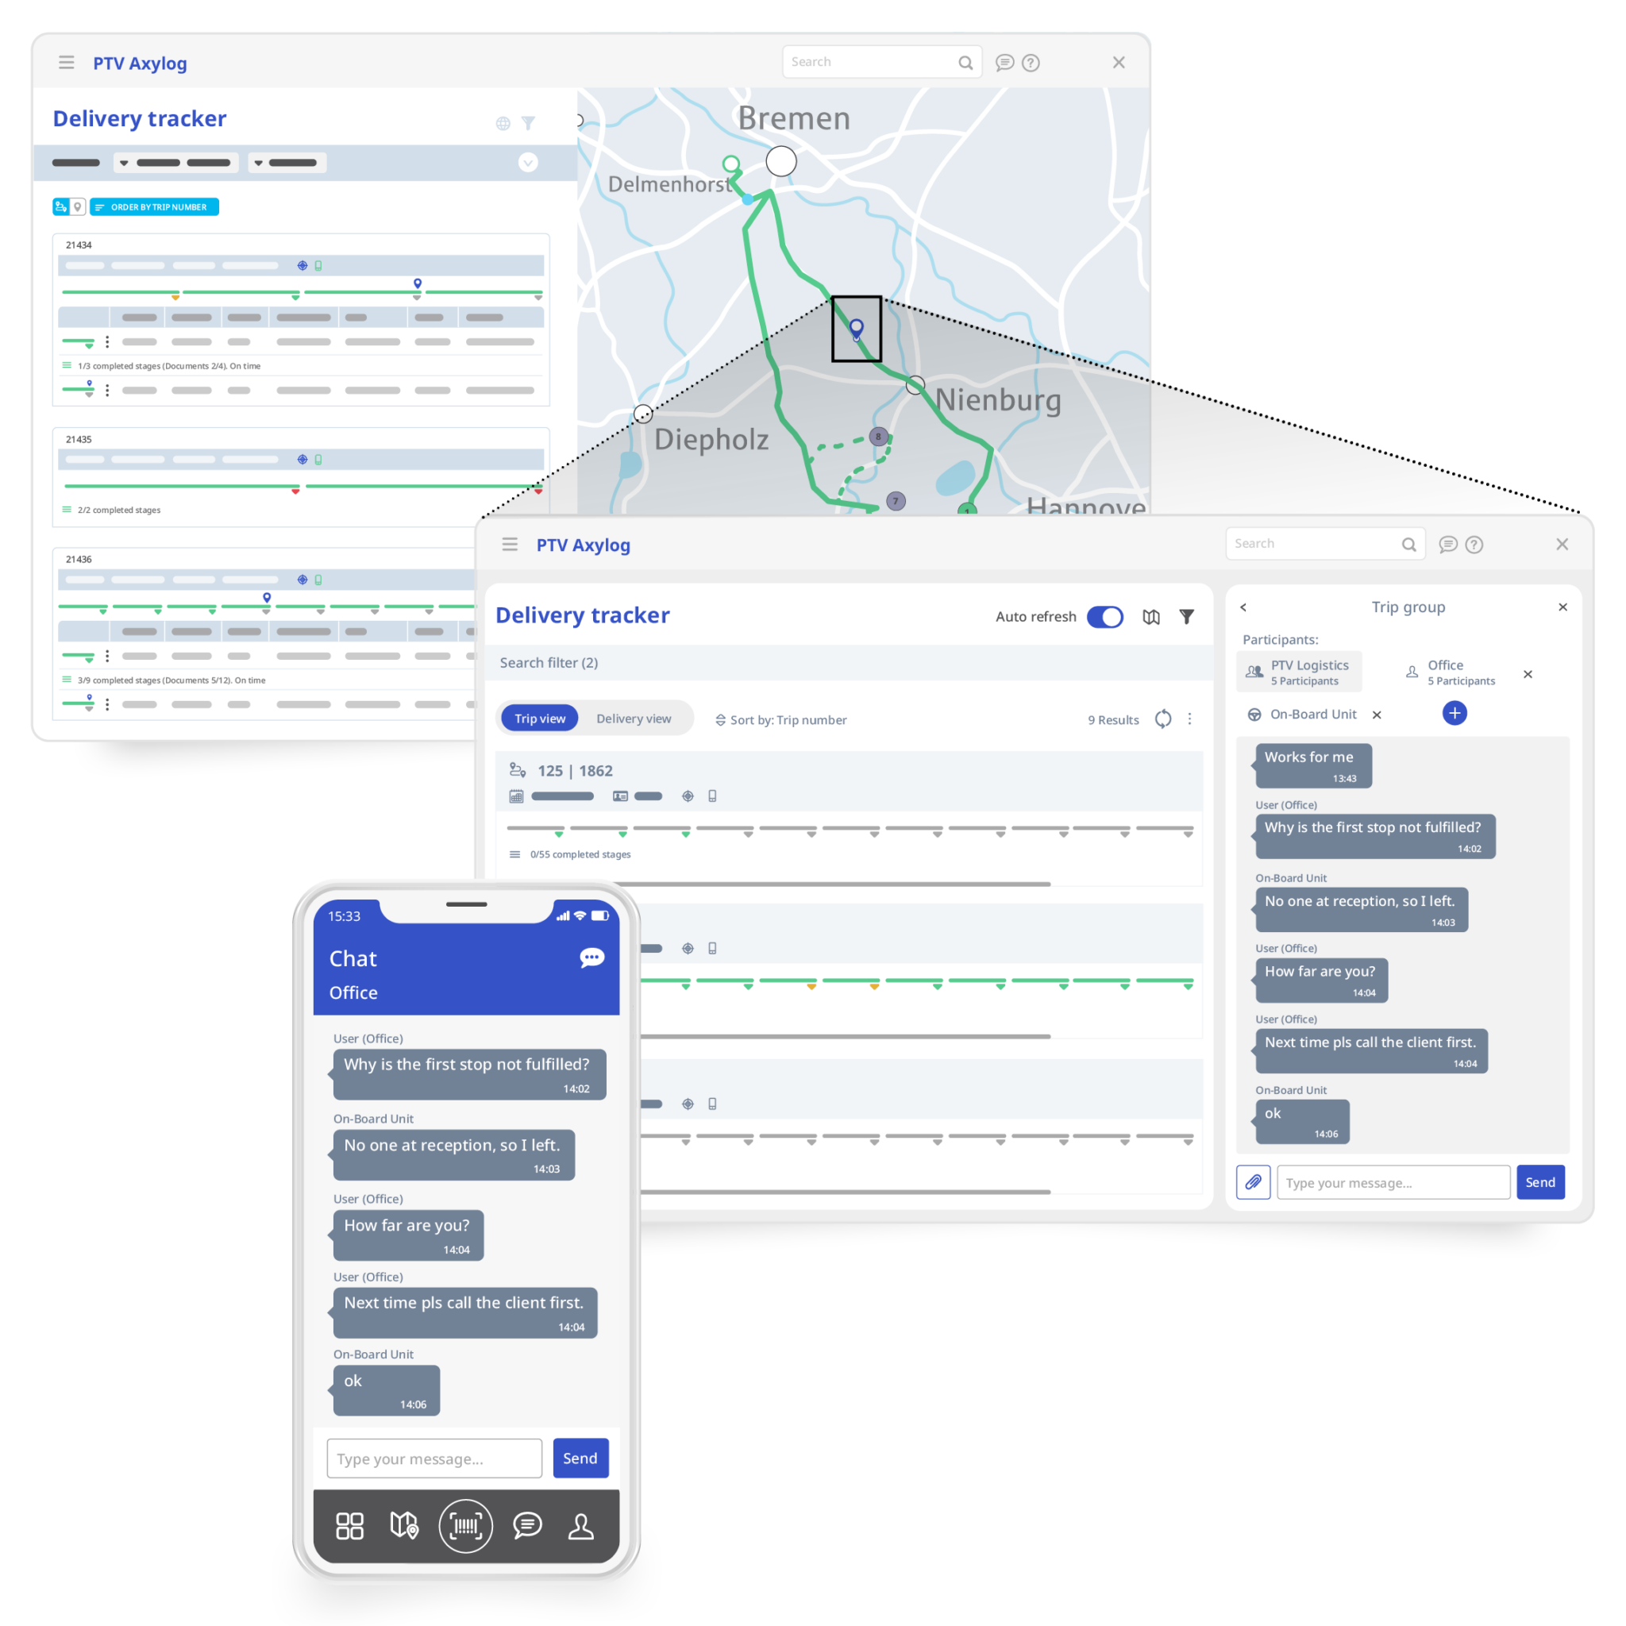Screen dimensions: 1626x1626
Task: Add a participant with the plus button in Trip group
Action: 1455,713
